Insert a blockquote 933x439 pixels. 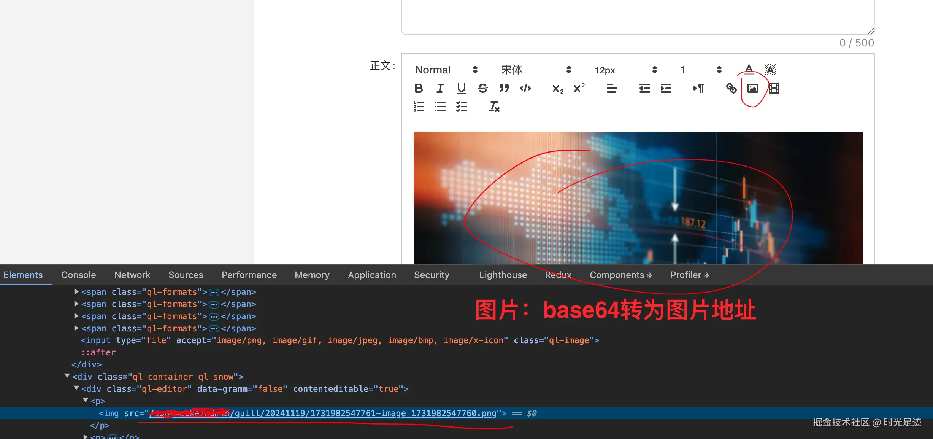504,88
